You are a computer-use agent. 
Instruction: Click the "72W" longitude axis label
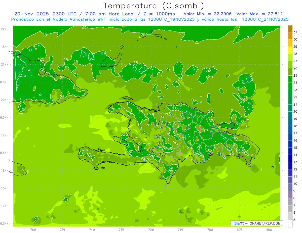[151, 229]
